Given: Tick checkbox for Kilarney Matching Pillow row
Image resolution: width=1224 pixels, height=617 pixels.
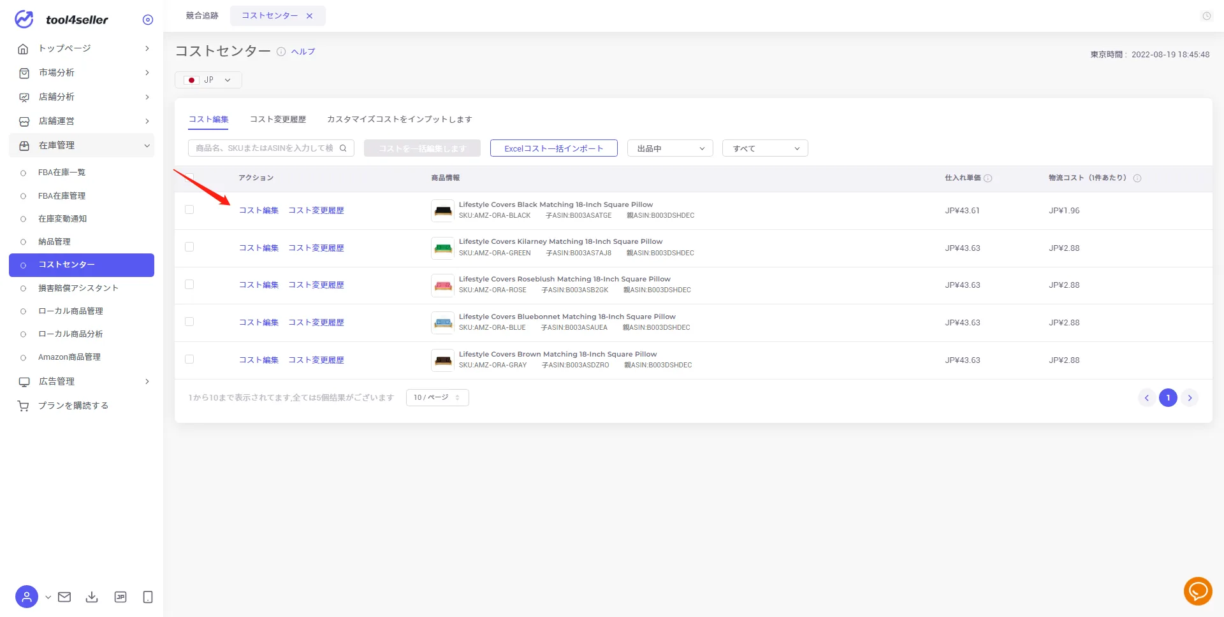Looking at the screenshot, I should (189, 247).
